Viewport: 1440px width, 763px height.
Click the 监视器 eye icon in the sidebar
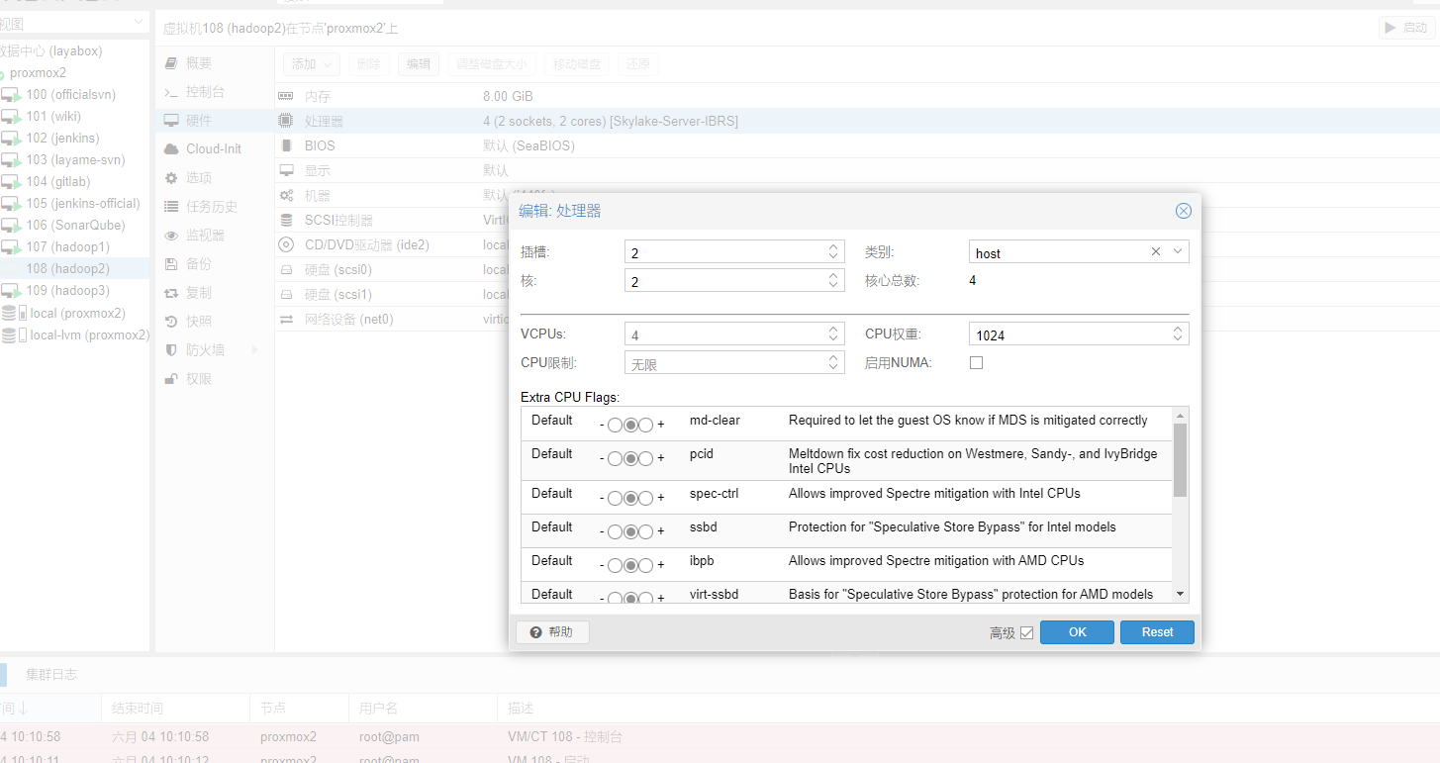click(x=171, y=236)
